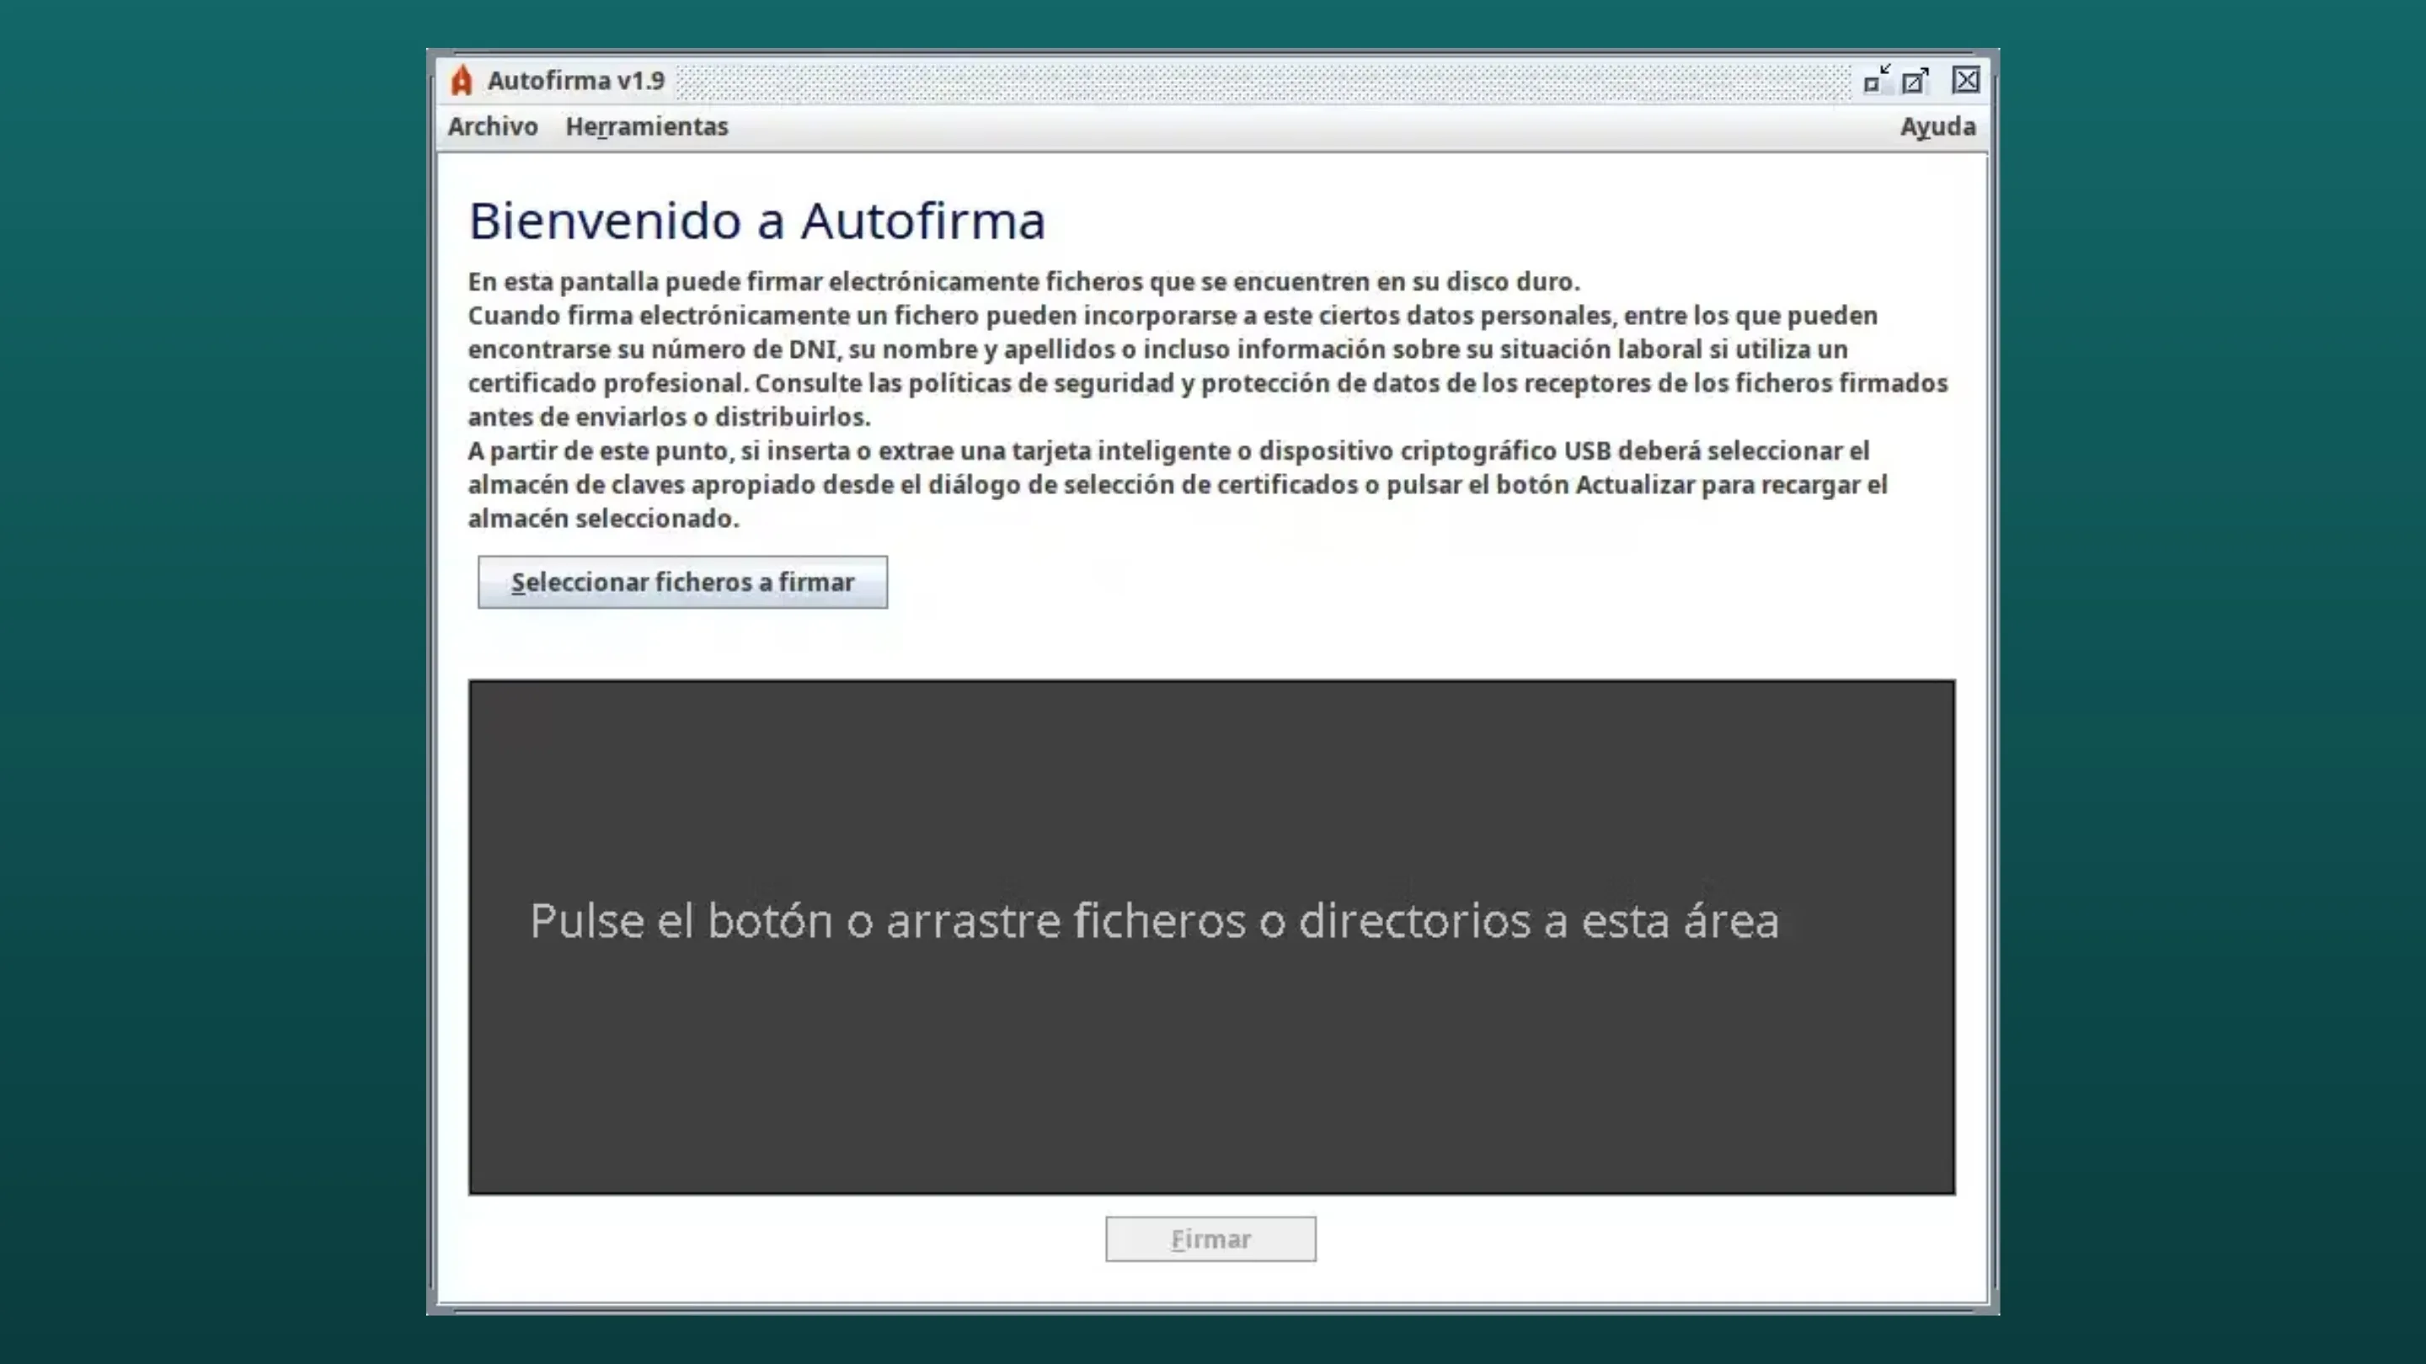Click the Autofirma v1.9 title bar
The width and height of the screenshot is (2426, 1364).
coord(1224,80)
